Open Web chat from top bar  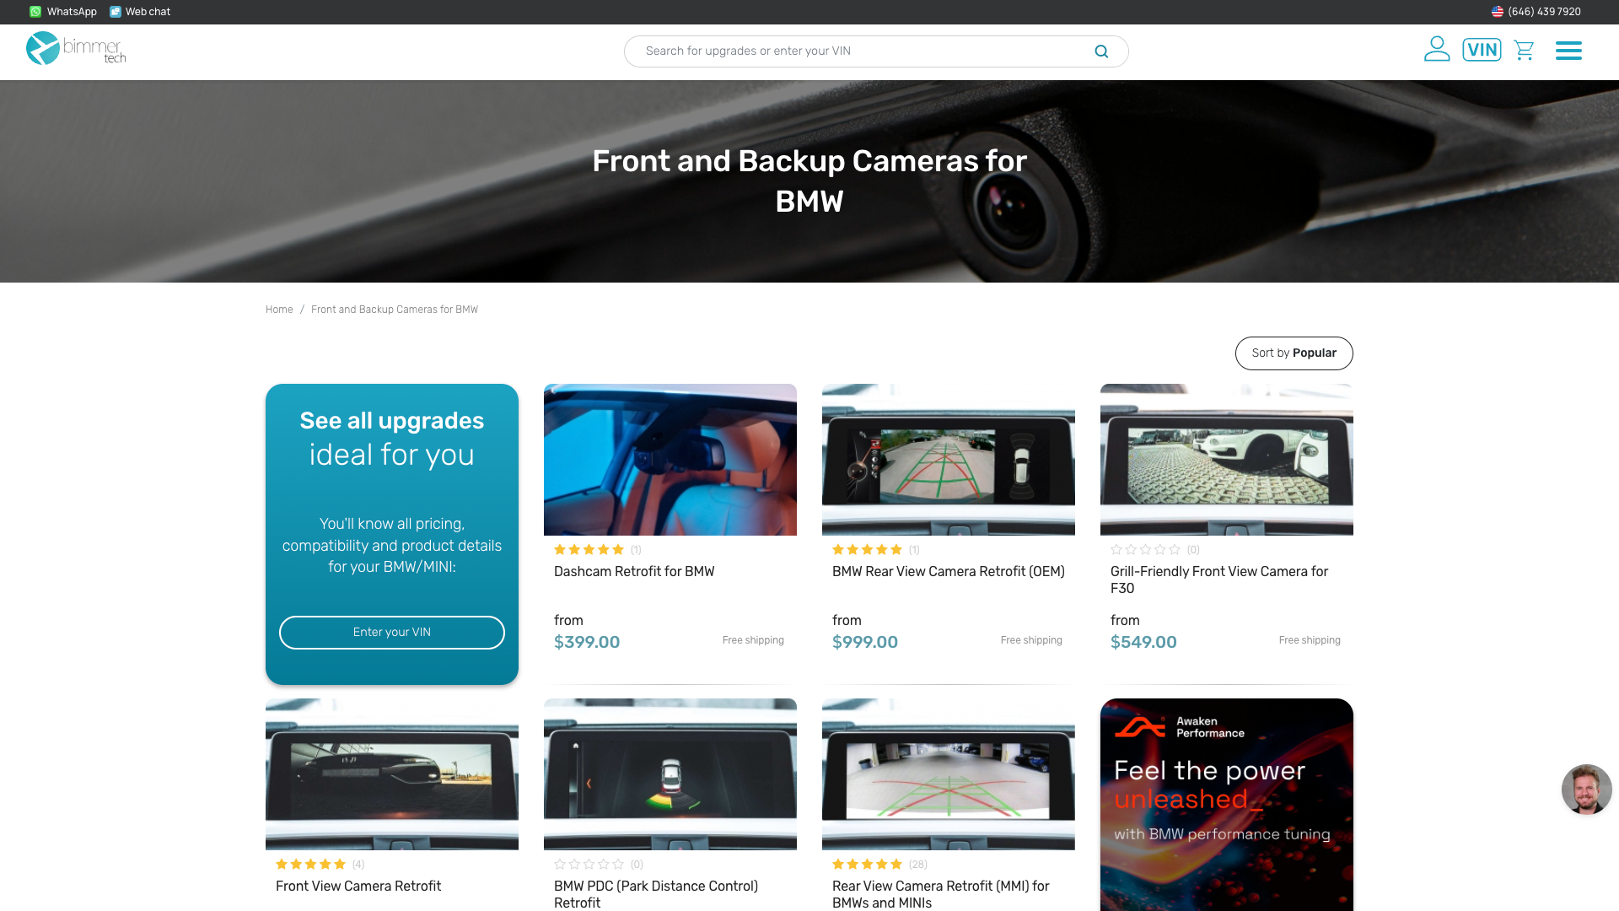[140, 12]
